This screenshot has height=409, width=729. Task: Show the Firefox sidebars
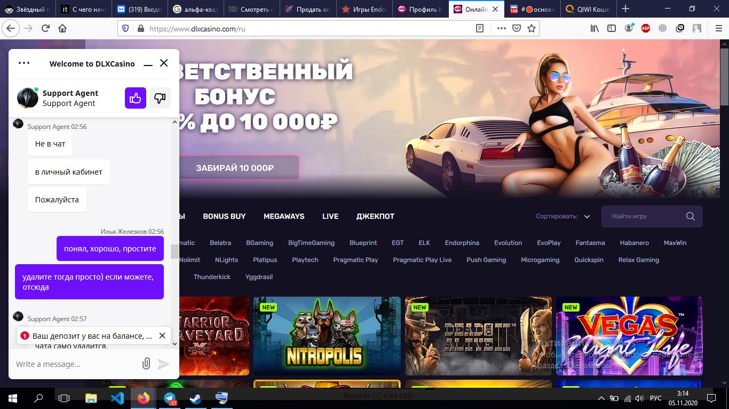click(x=612, y=28)
